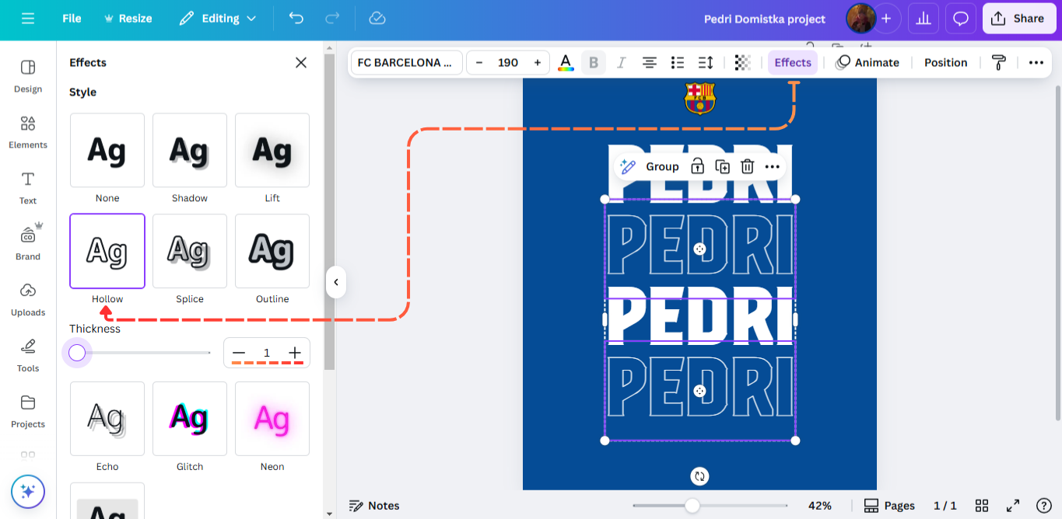This screenshot has height=519, width=1062.
Task: Expand the Editing mode dropdown
Action: pyautogui.click(x=217, y=18)
